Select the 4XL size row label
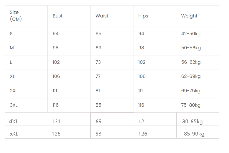This screenshot has width=229, height=153. click(x=14, y=121)
